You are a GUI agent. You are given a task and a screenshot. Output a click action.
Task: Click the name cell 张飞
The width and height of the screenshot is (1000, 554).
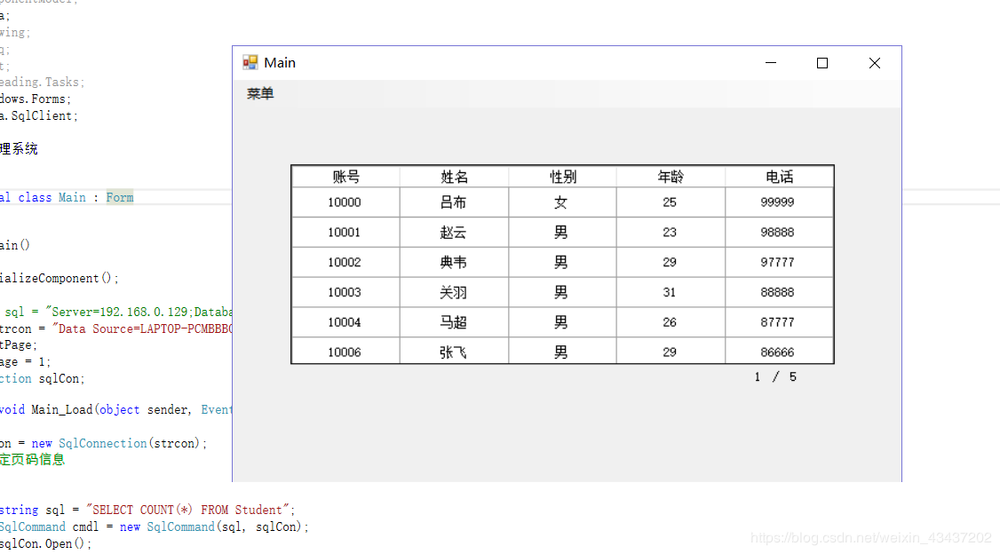point(454,351)
